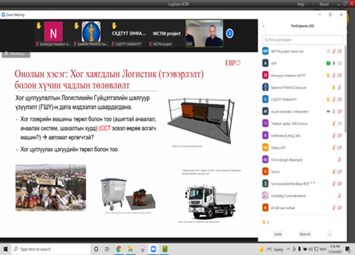Click the raised hand icon beside СХДТҮТ ОНӨААТҮГ
This screenshot has height=255, width=355.
[x=328, y=99]
